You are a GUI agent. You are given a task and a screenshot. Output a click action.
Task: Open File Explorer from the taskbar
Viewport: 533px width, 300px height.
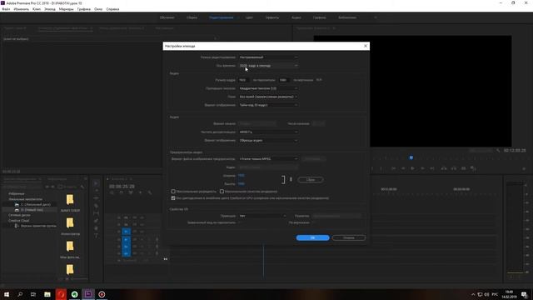(47, 294)
